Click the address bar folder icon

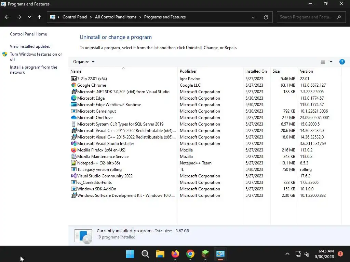(x=53, y=17)
